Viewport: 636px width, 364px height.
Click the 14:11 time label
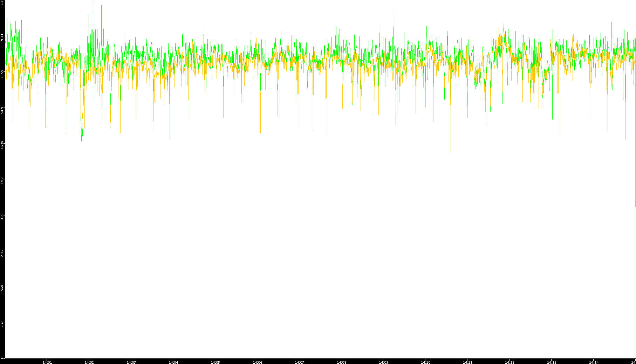[467, 362]
